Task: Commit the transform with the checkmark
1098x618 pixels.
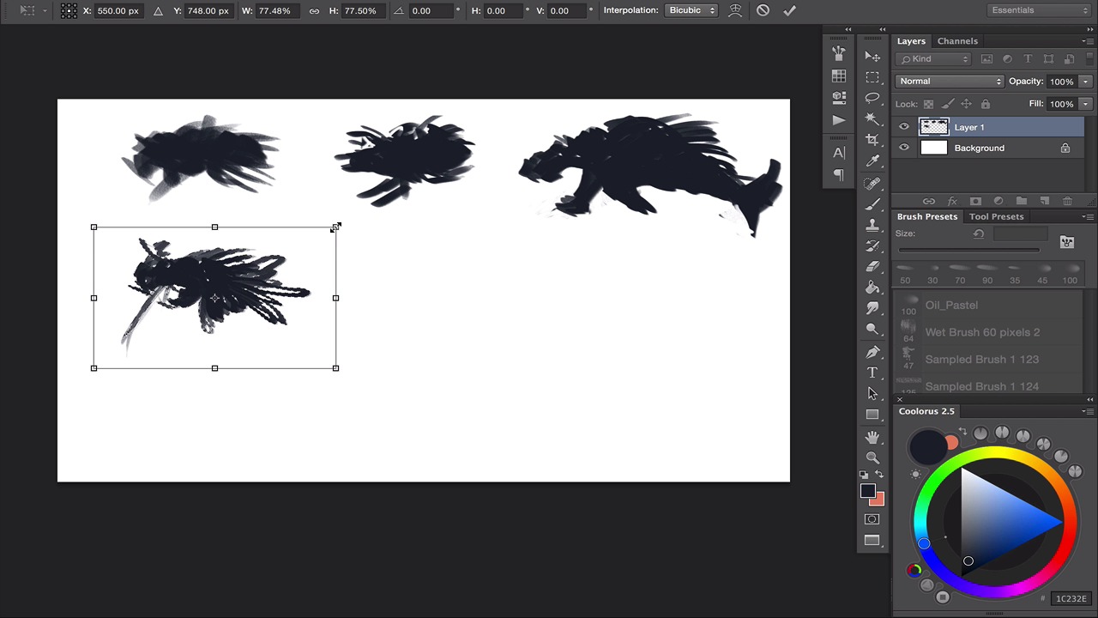Action: (789, 10)
